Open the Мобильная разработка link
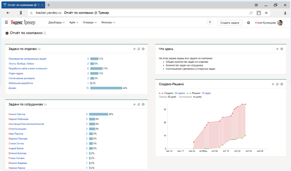 (21, 83)
